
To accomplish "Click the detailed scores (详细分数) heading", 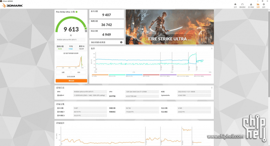I will (60, 104).
